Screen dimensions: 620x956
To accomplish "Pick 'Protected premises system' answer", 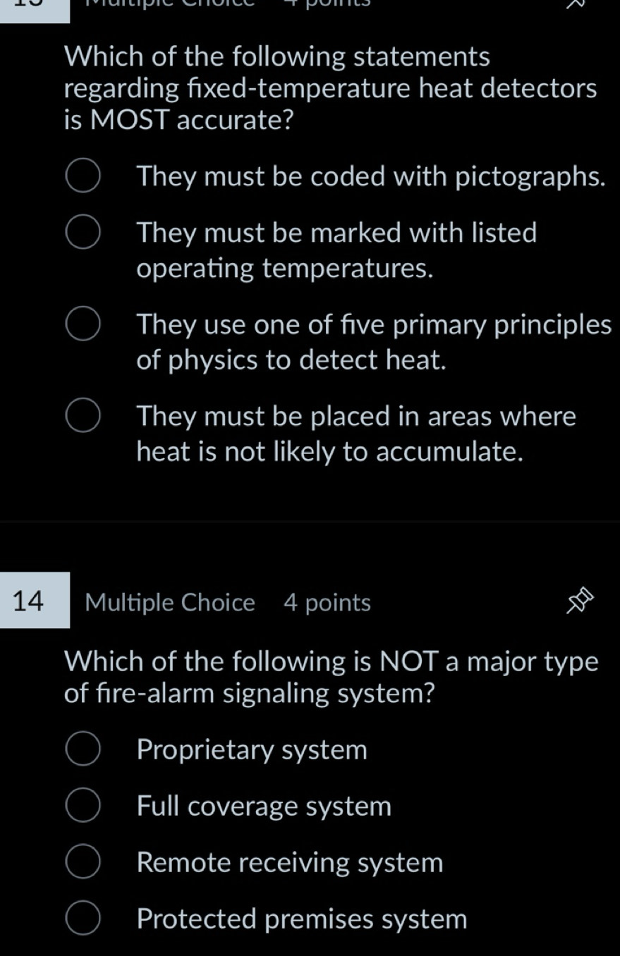I will 83,919.
